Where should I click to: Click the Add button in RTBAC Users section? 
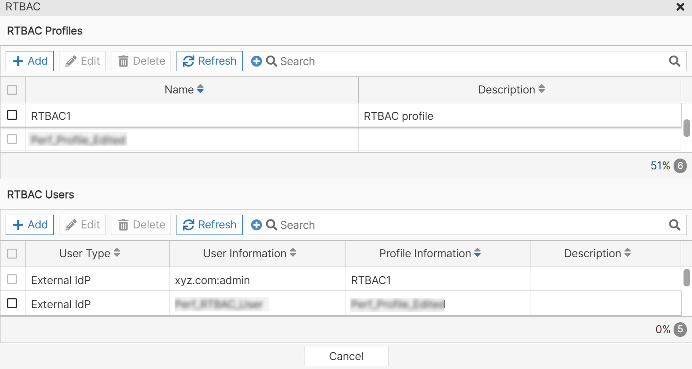pos(29,225)
